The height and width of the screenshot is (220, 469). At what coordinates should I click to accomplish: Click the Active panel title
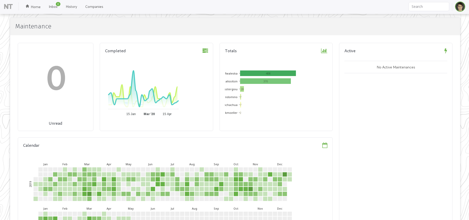pos(350,51)
